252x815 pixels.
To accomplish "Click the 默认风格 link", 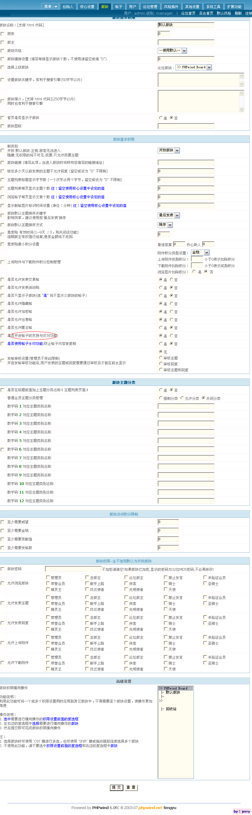I will [x=224, y=13].
